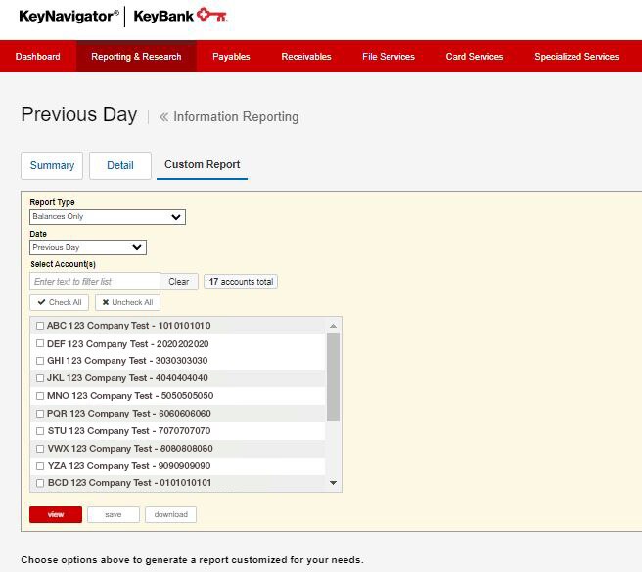Select the MNO 123 Company Test checkbox

point(40,396)
